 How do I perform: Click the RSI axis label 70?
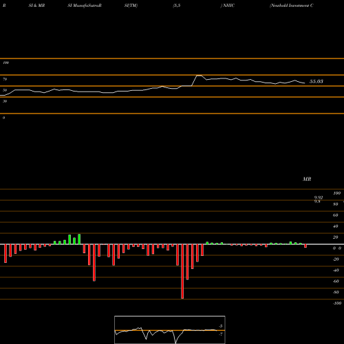coord(5,79)
